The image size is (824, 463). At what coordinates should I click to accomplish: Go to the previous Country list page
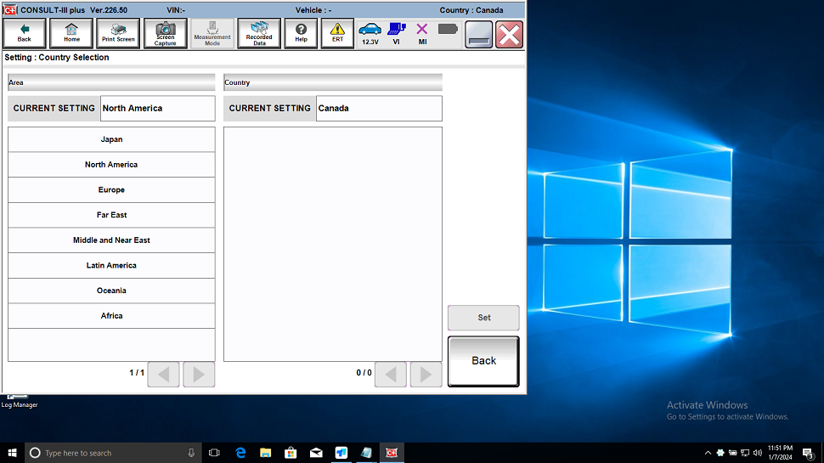click(391, 374)
